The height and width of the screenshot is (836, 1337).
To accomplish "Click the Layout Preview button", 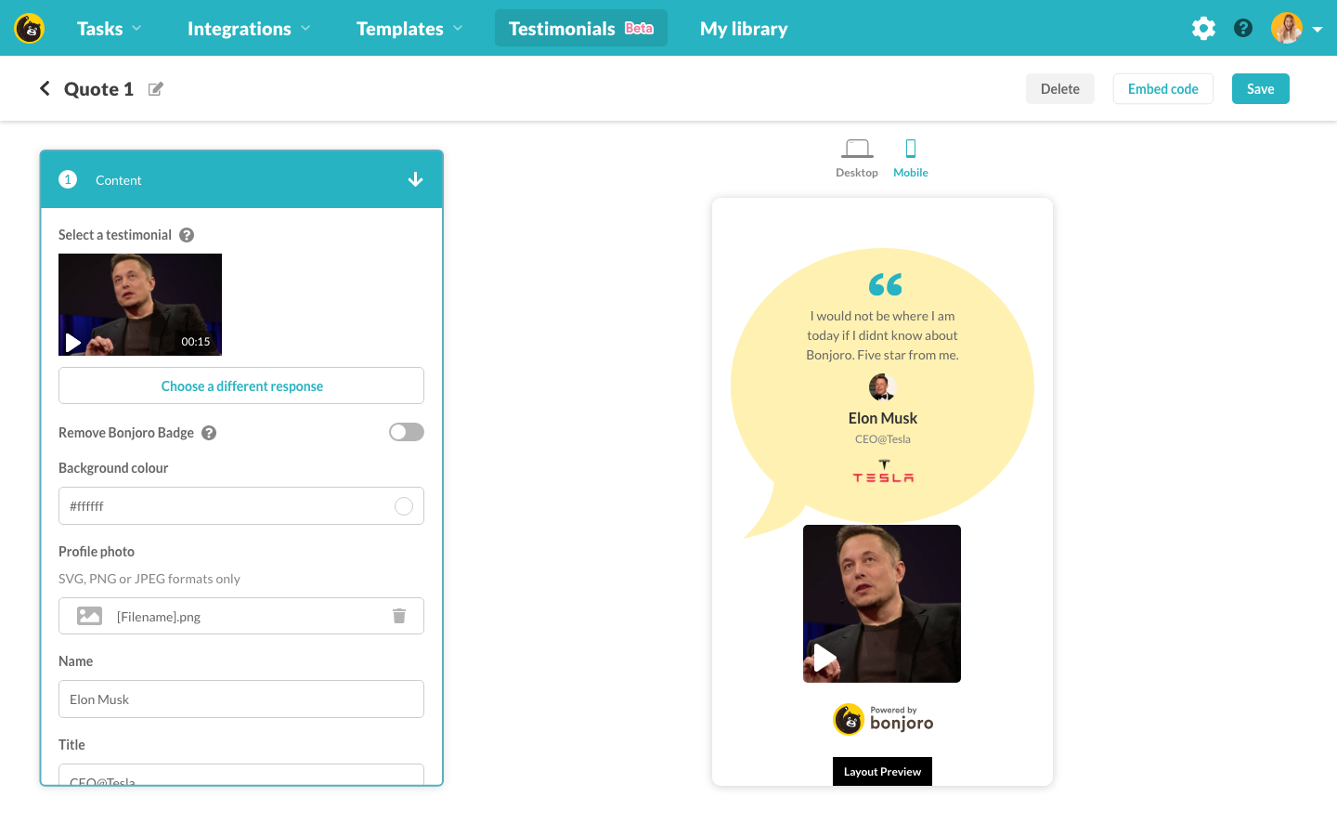I will [x=882, y=772].
